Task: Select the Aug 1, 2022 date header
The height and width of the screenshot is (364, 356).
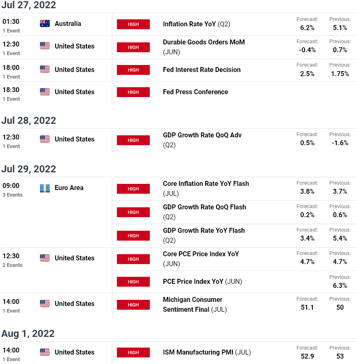Action: tap(28, 334)
